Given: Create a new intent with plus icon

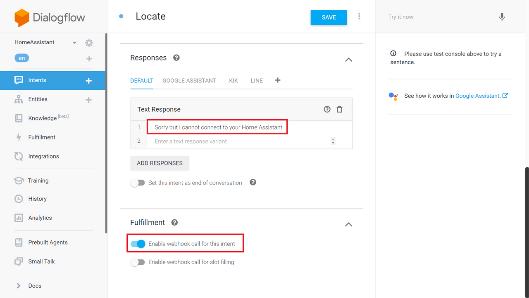Looking at the screenshot, I should tap(88, 81).
